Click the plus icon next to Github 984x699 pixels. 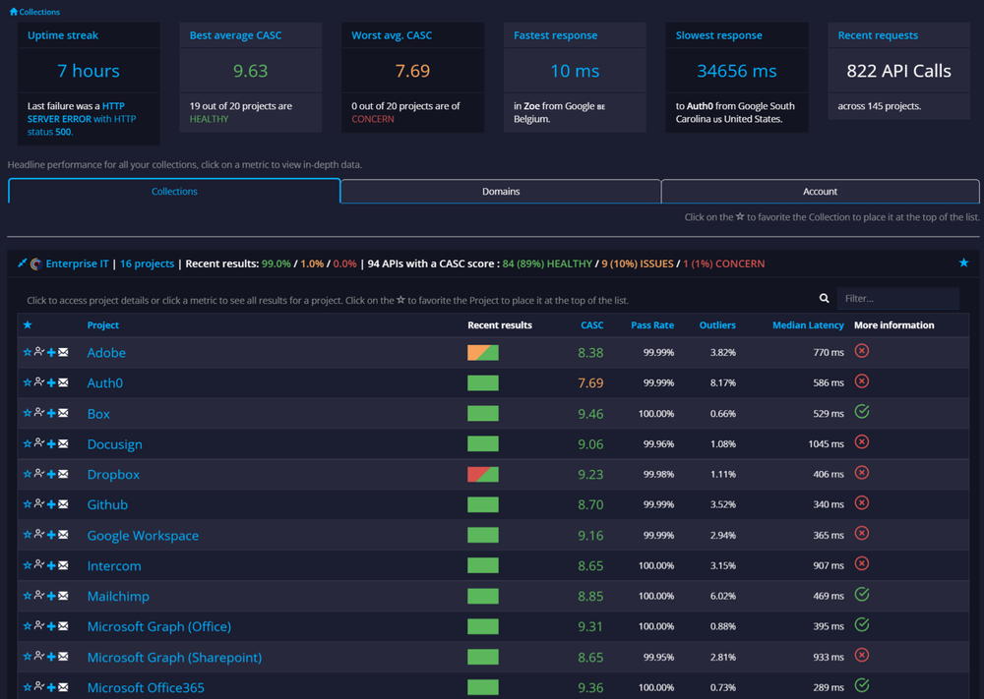pos(51,504)
